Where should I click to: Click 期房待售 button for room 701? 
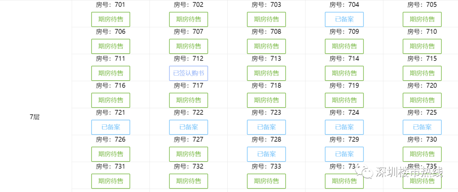coord(111,19)
